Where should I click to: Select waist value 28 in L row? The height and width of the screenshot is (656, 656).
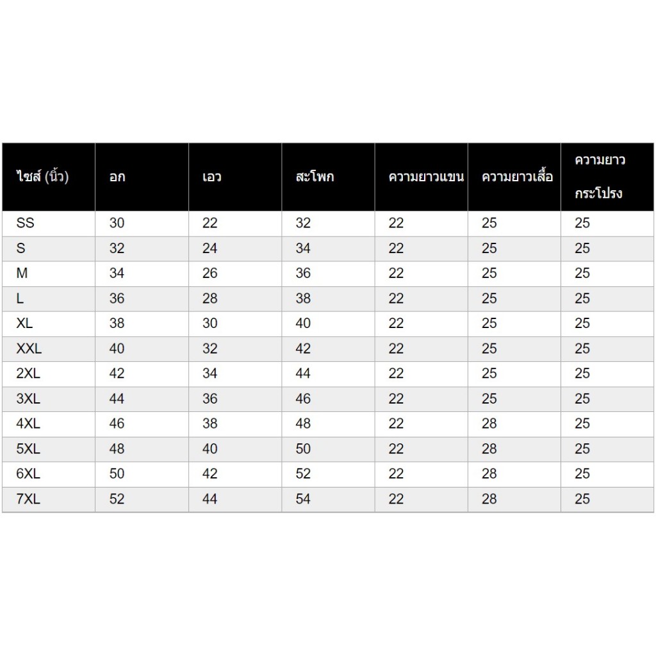click(x=210, y=299)
